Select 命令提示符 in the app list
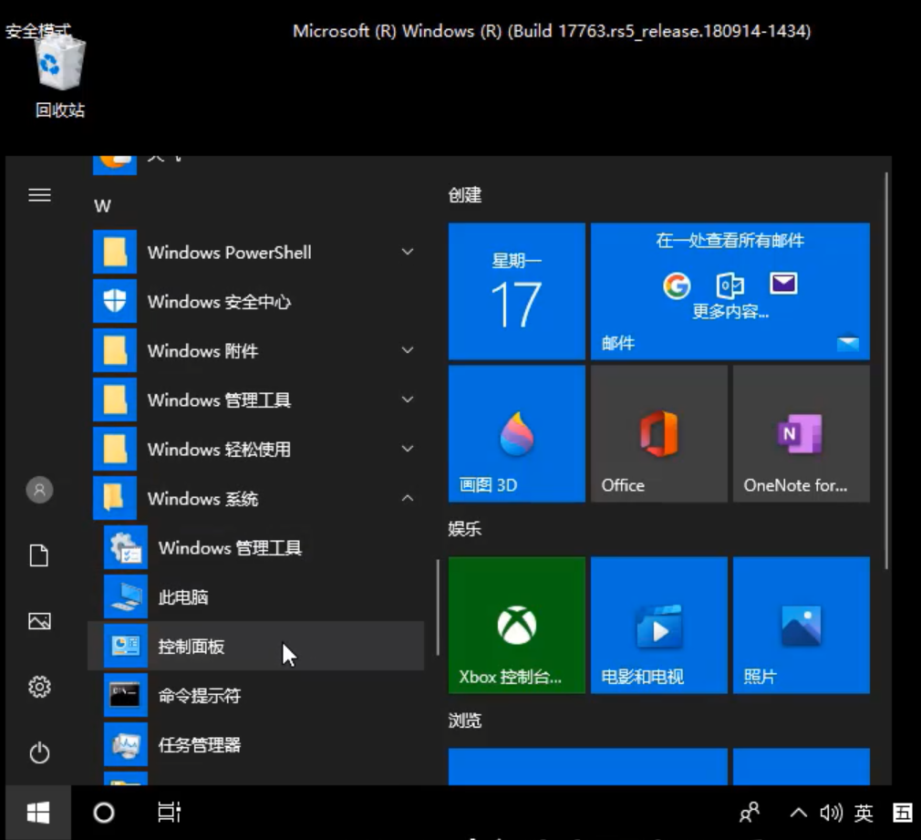 [x=199, y=696]
